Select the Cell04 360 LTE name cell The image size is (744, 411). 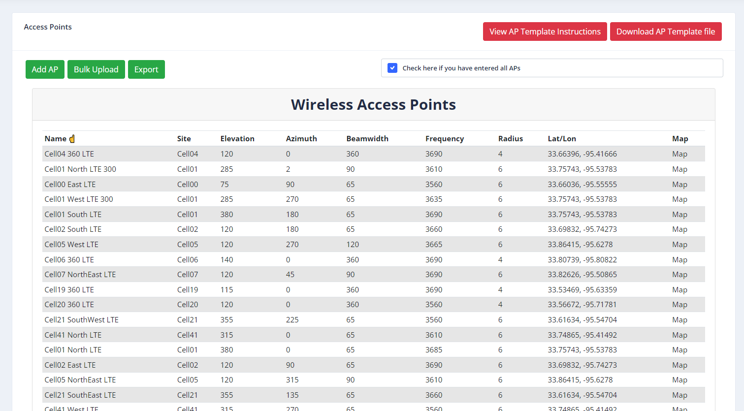click(69, 154)
